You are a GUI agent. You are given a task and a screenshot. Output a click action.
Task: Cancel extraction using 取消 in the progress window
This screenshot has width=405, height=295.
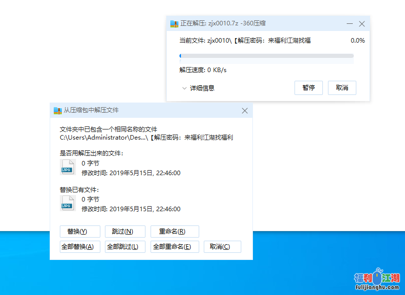click(342, 88)
